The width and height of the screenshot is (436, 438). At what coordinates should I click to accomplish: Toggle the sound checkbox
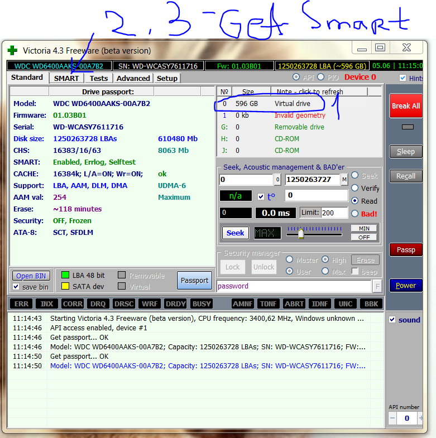tap(392, 320)
